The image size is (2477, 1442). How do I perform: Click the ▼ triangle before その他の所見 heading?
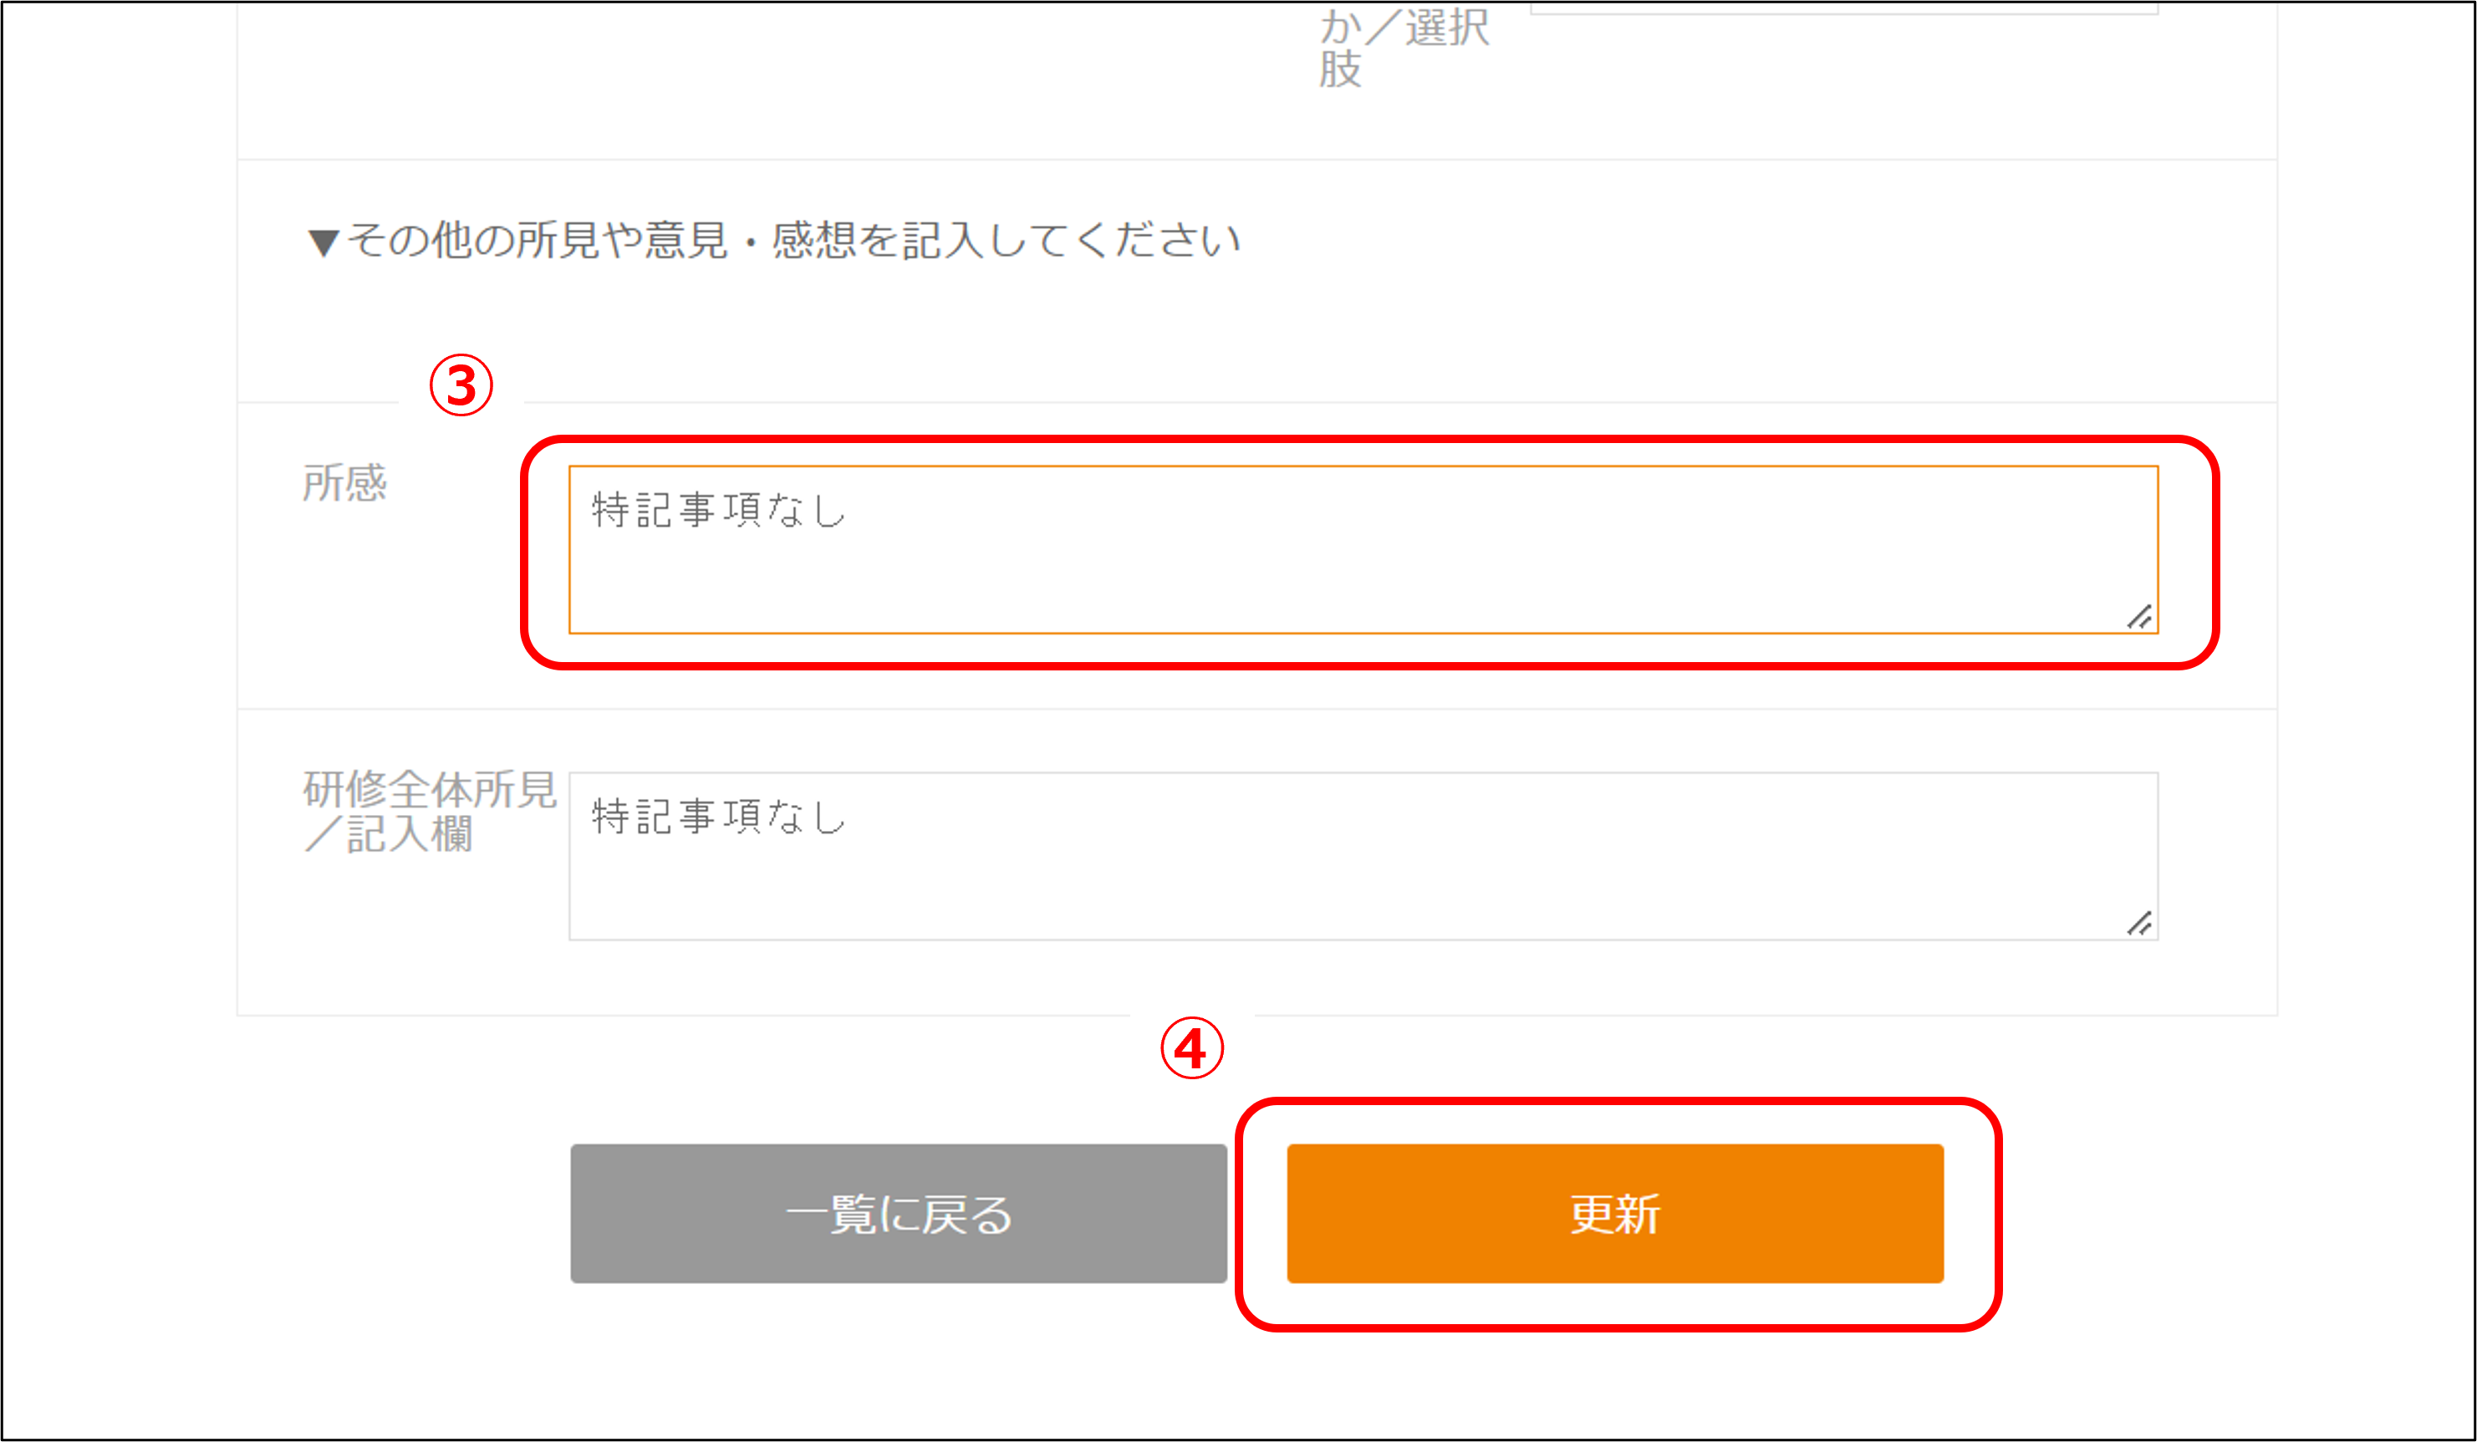click(324, 242)
